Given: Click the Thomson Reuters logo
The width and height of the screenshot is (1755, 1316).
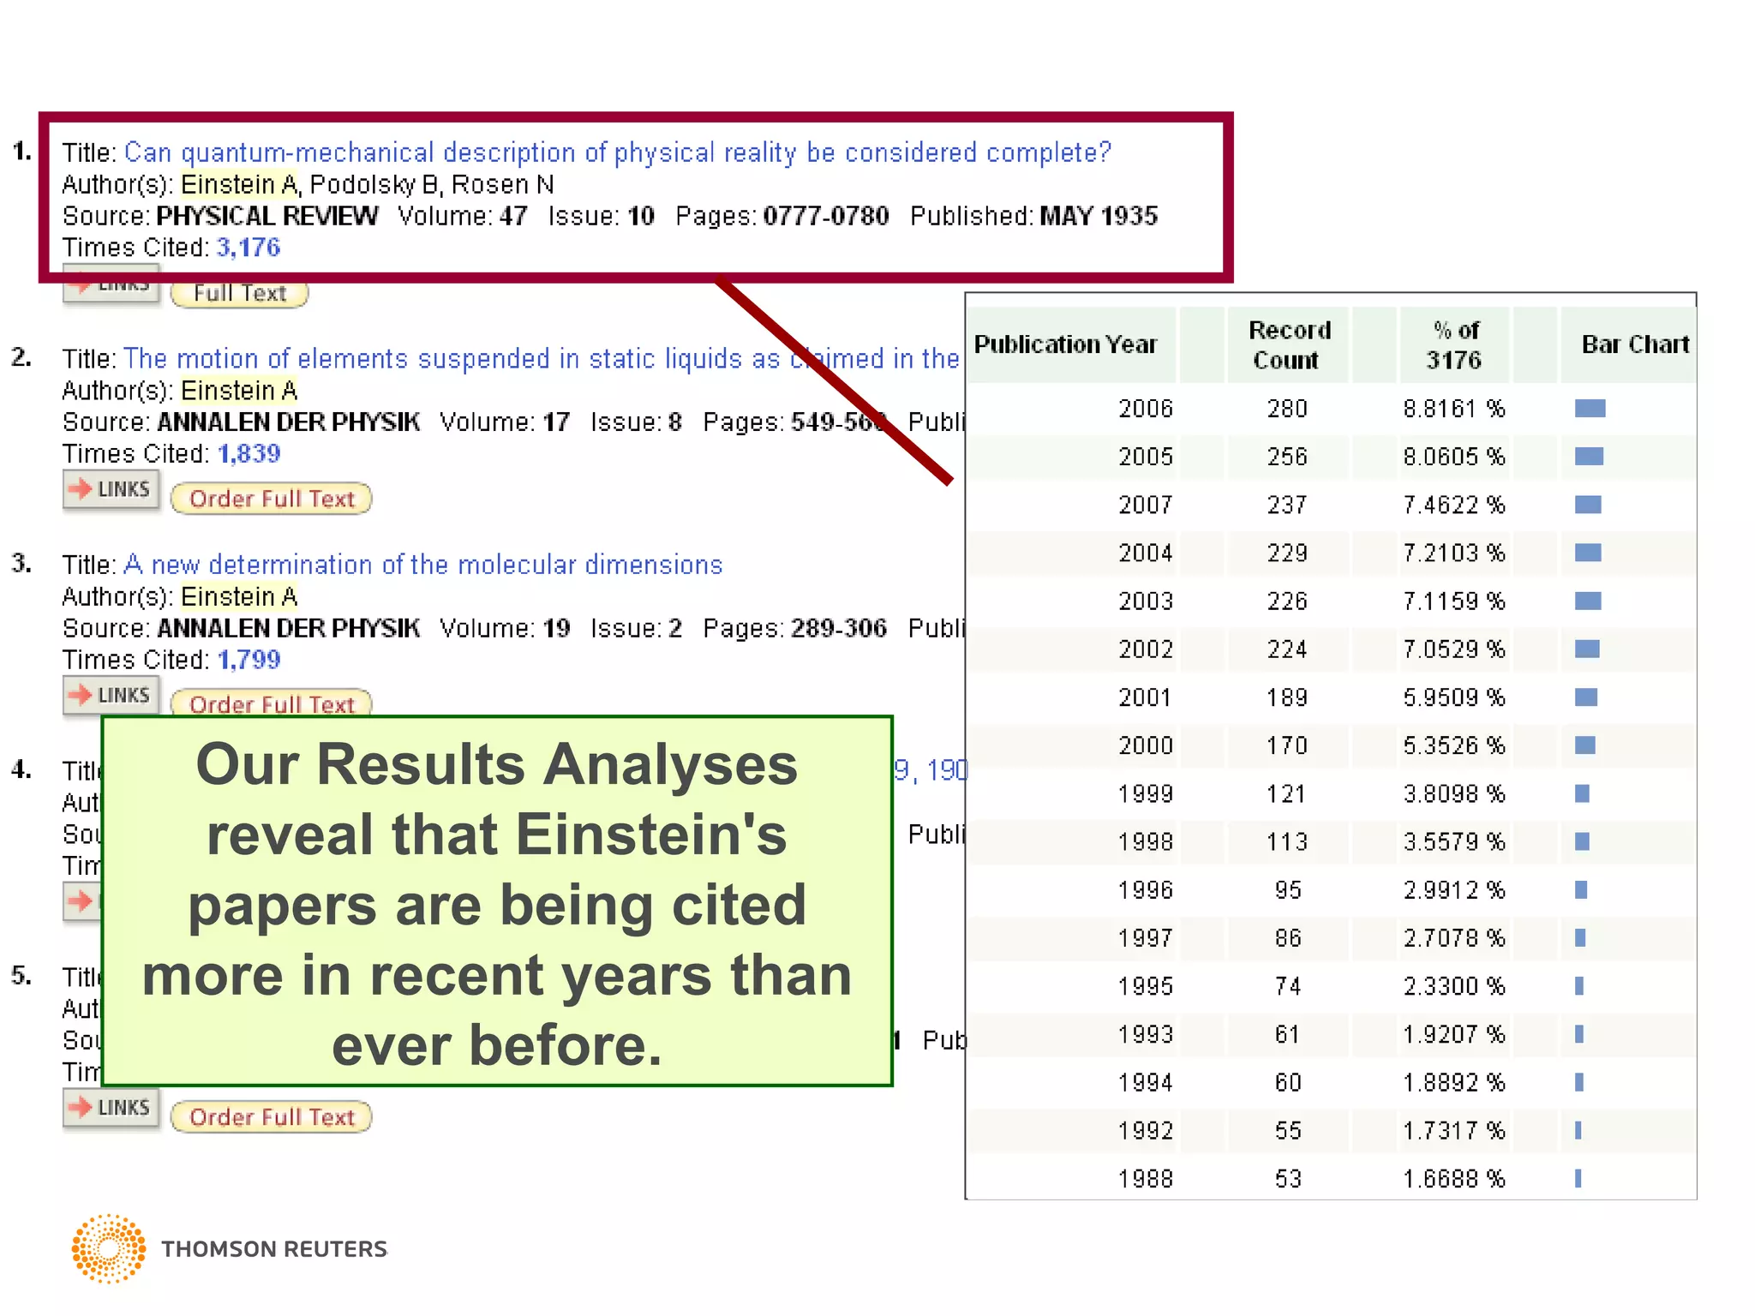Looking at the screenshot, I should pos(230,1248).
